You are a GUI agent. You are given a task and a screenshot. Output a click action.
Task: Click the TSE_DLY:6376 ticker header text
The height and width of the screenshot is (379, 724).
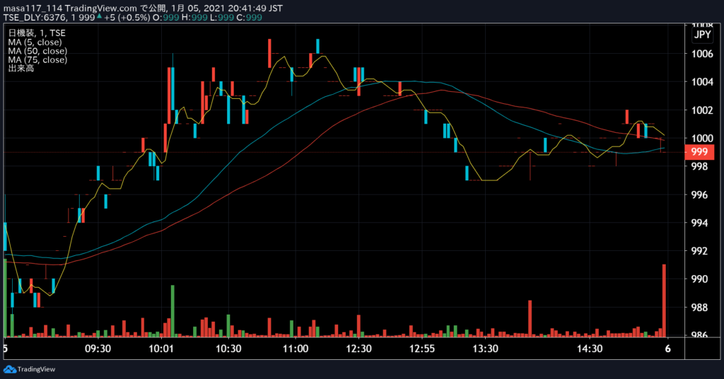coord(35,18)
